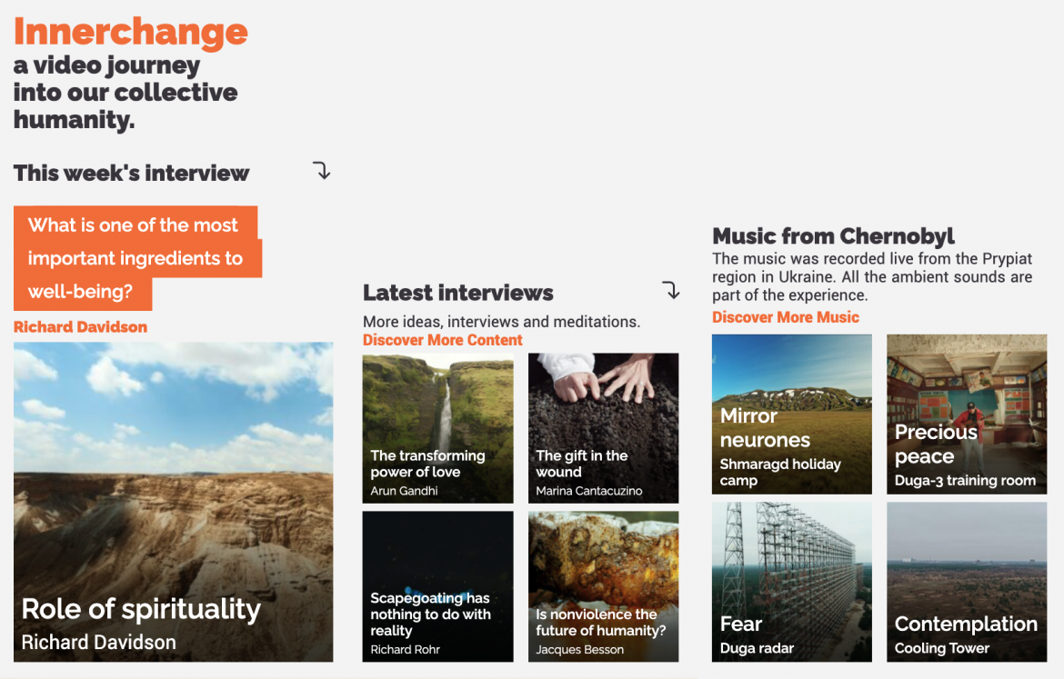This screenshot has height=679, width=1064.
Task: Click the arrow icon next to Latest interviews
Action: coord(671,291)
